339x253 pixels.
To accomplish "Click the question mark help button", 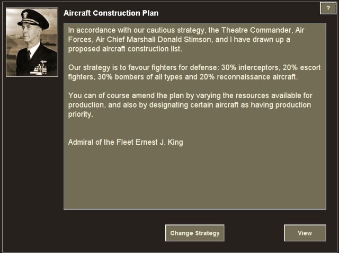I will 328,8.
